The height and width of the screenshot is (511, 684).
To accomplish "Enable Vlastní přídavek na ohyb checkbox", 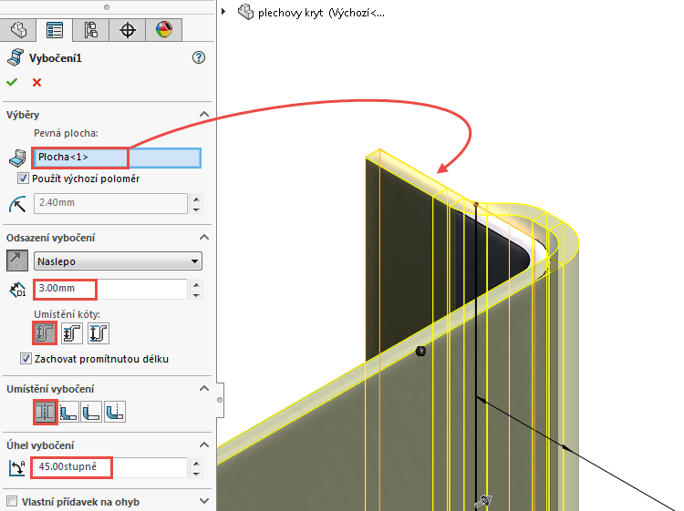I will (12, 501).
